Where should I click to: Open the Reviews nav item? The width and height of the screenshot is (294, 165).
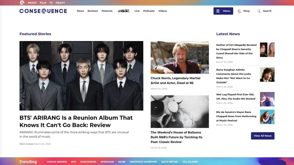point(92,11)
